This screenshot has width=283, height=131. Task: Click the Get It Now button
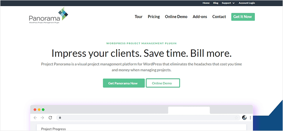pyautogui.click(x=243, y=17)
